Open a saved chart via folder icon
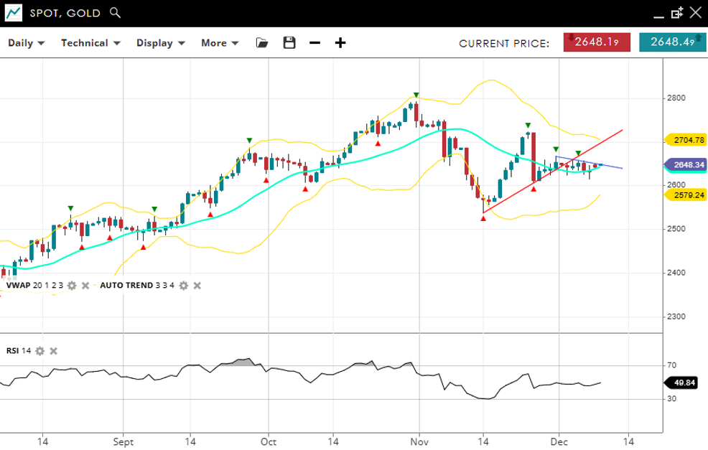708x450 pixels. point(262,43)
